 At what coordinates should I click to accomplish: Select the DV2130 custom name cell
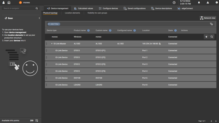pyautogui.click(x=99, y=78)
